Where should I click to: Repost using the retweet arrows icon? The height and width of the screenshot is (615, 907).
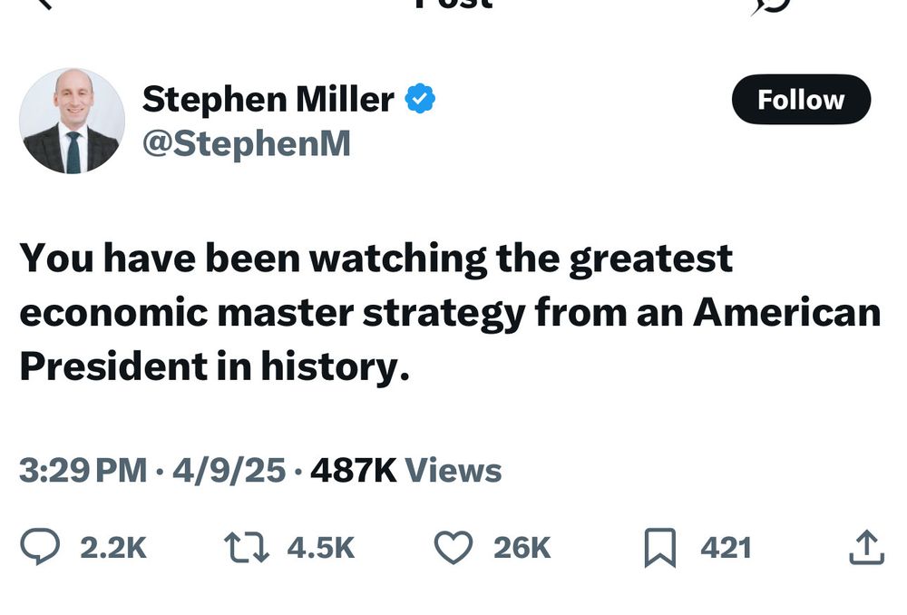click(247, 547)
